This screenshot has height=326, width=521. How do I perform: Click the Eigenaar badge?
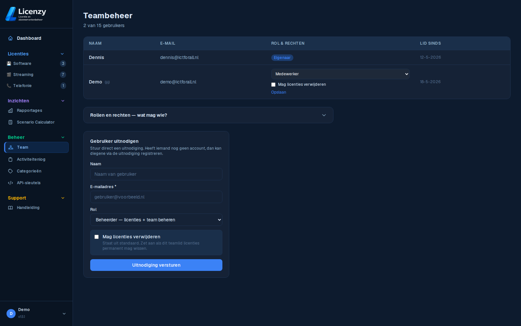282,58
